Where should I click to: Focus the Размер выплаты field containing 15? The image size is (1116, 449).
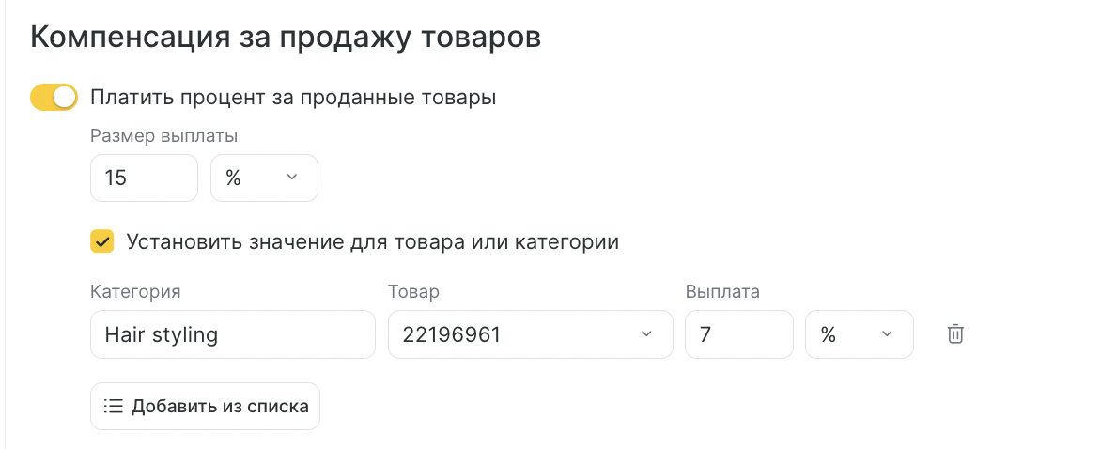(144, 178)
